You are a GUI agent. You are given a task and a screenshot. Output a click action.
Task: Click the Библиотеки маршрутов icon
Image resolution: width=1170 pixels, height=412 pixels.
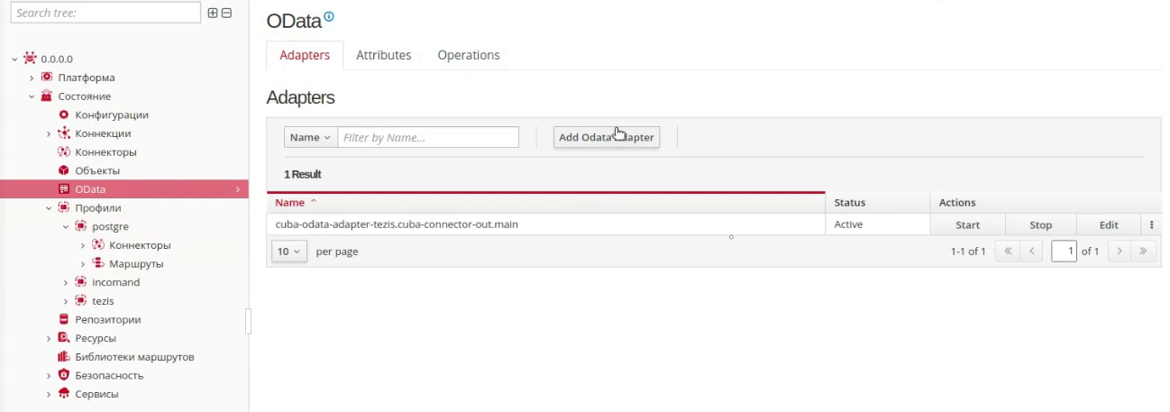[x=63, y=356]
